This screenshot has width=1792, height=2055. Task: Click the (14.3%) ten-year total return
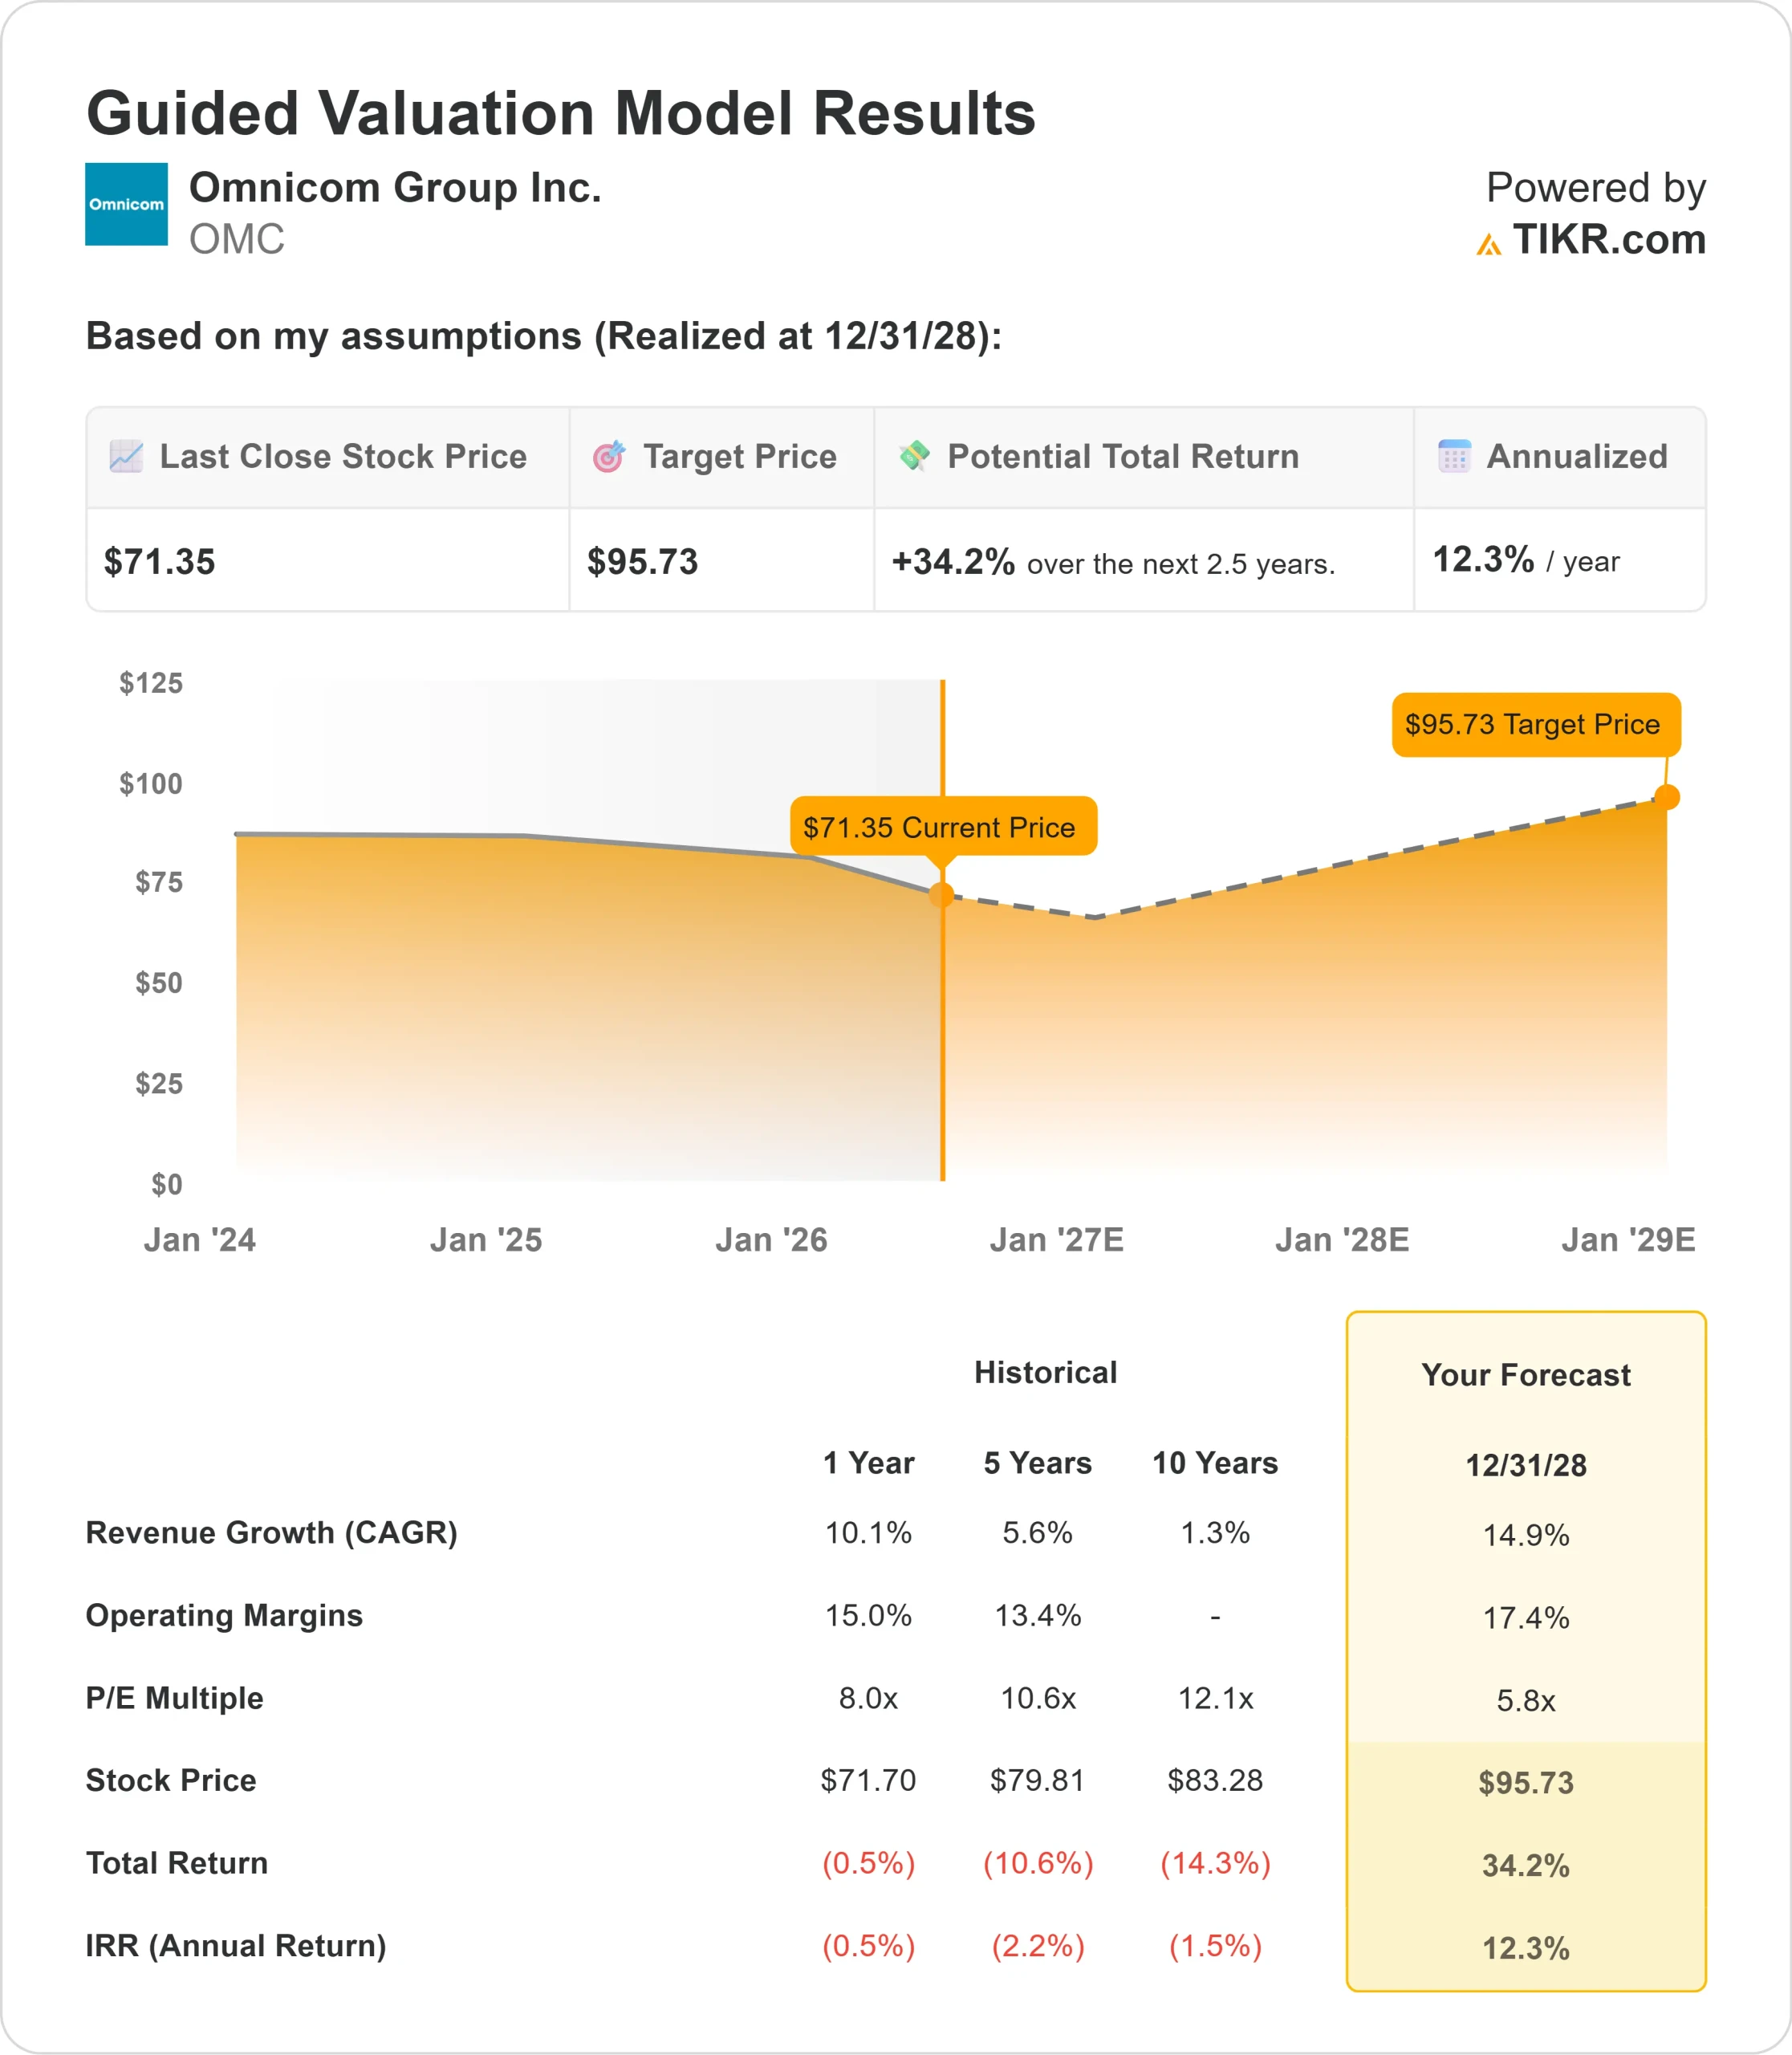coord(1215,1863)
